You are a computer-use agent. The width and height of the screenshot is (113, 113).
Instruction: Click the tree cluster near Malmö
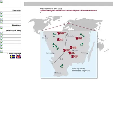[x=62, y=66]
